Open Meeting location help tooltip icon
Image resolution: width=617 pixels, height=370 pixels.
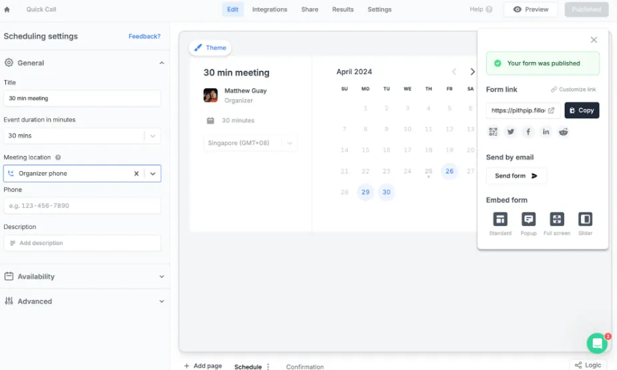pos(58,158)
